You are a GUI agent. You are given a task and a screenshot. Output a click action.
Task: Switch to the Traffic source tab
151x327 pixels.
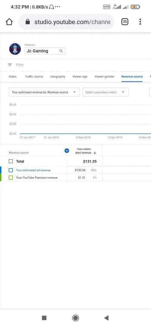pos(34,77)
